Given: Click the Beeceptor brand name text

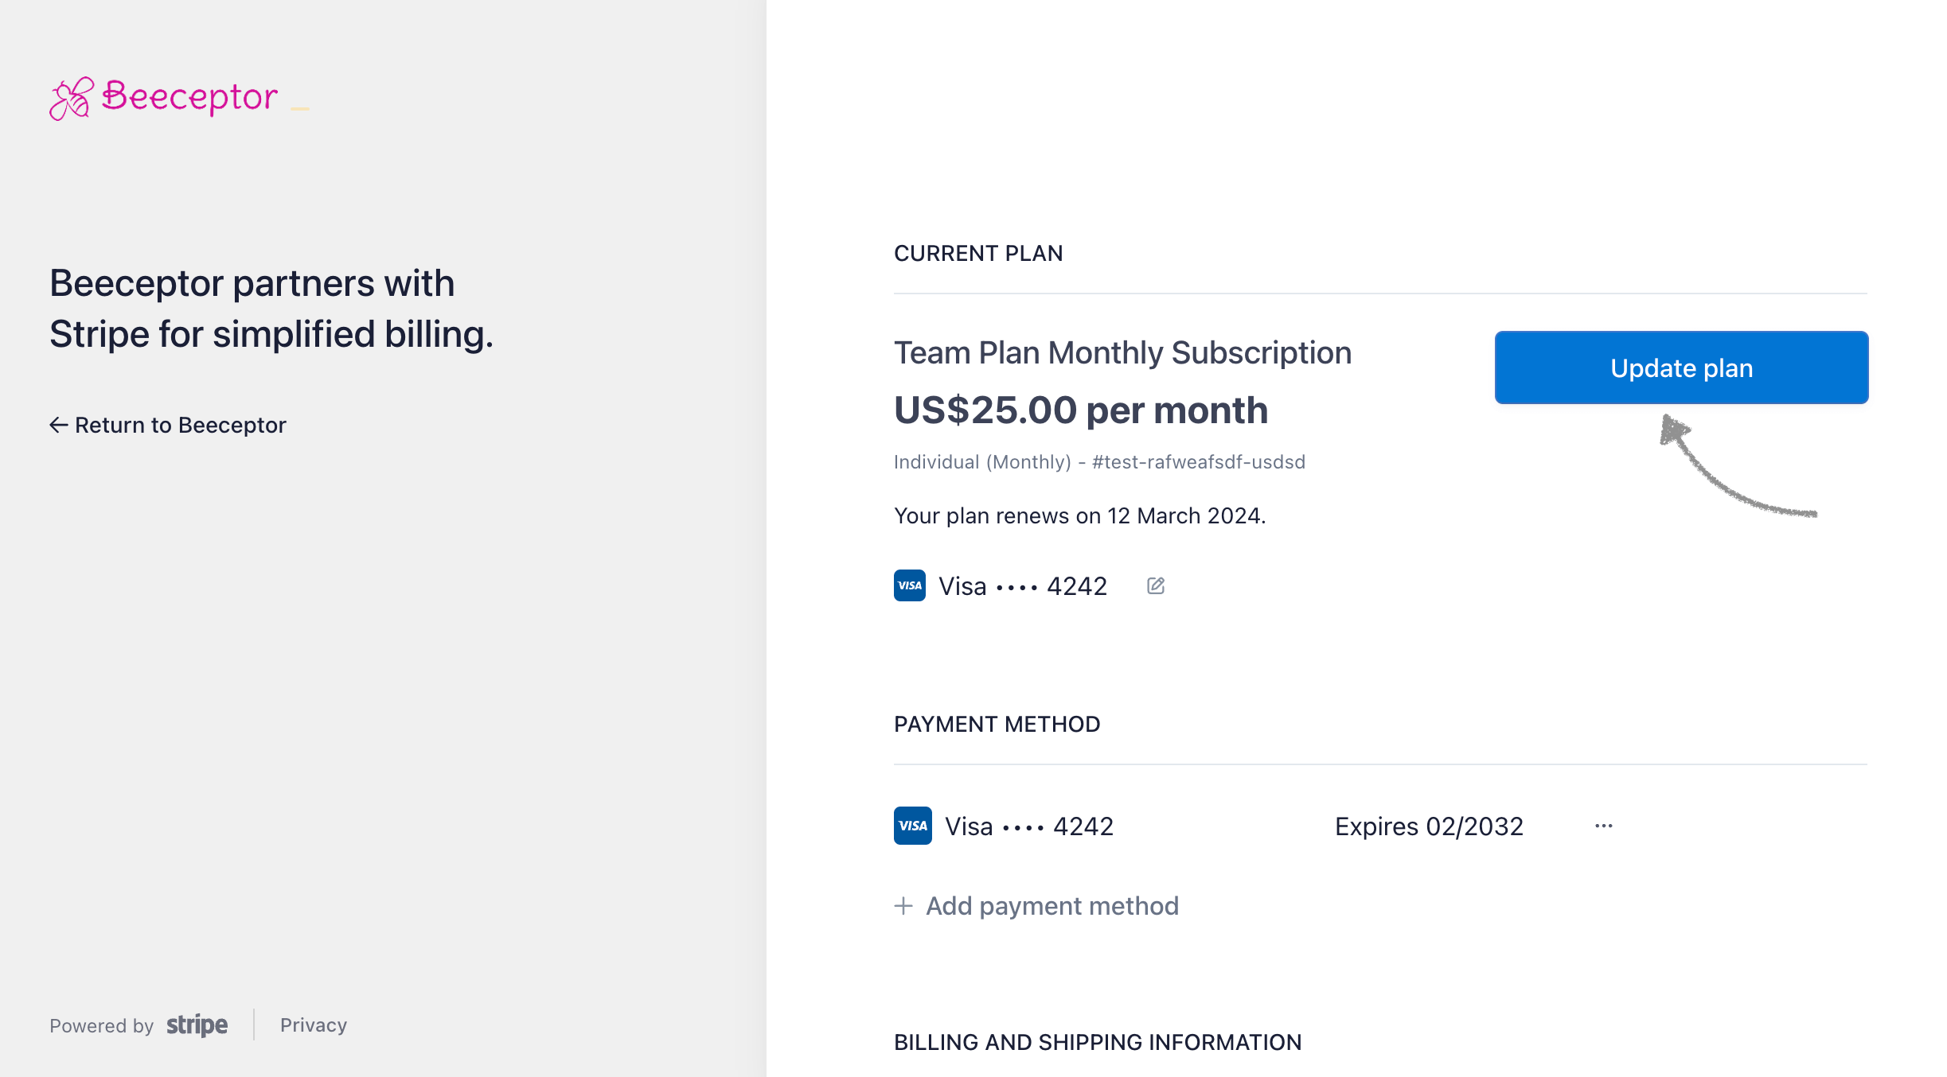Looking at the screenshot, I should 190,97.
